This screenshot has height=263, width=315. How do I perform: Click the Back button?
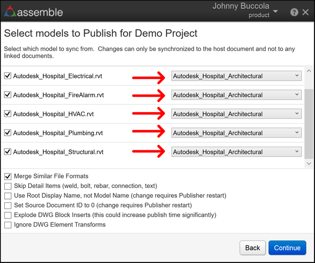(x=253, y=248)
